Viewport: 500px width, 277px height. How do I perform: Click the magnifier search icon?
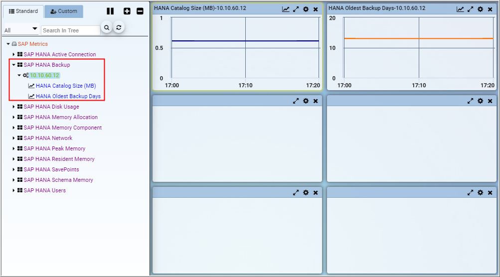(x=107, y=28)
